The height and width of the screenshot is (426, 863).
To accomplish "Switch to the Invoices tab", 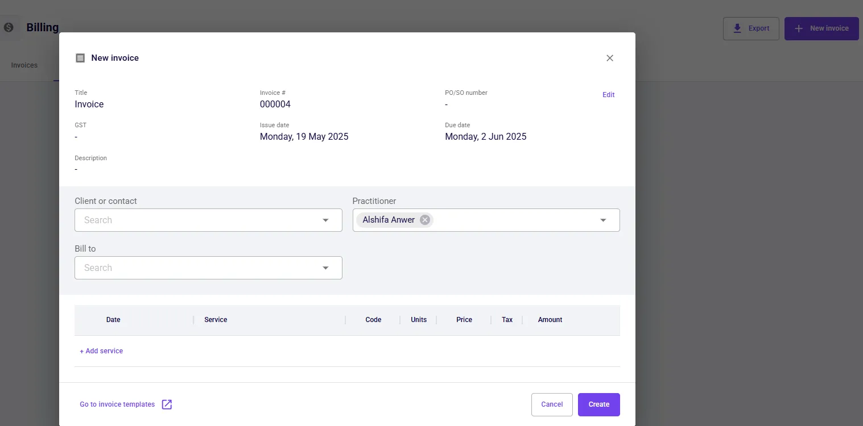I will pos(24,65).
